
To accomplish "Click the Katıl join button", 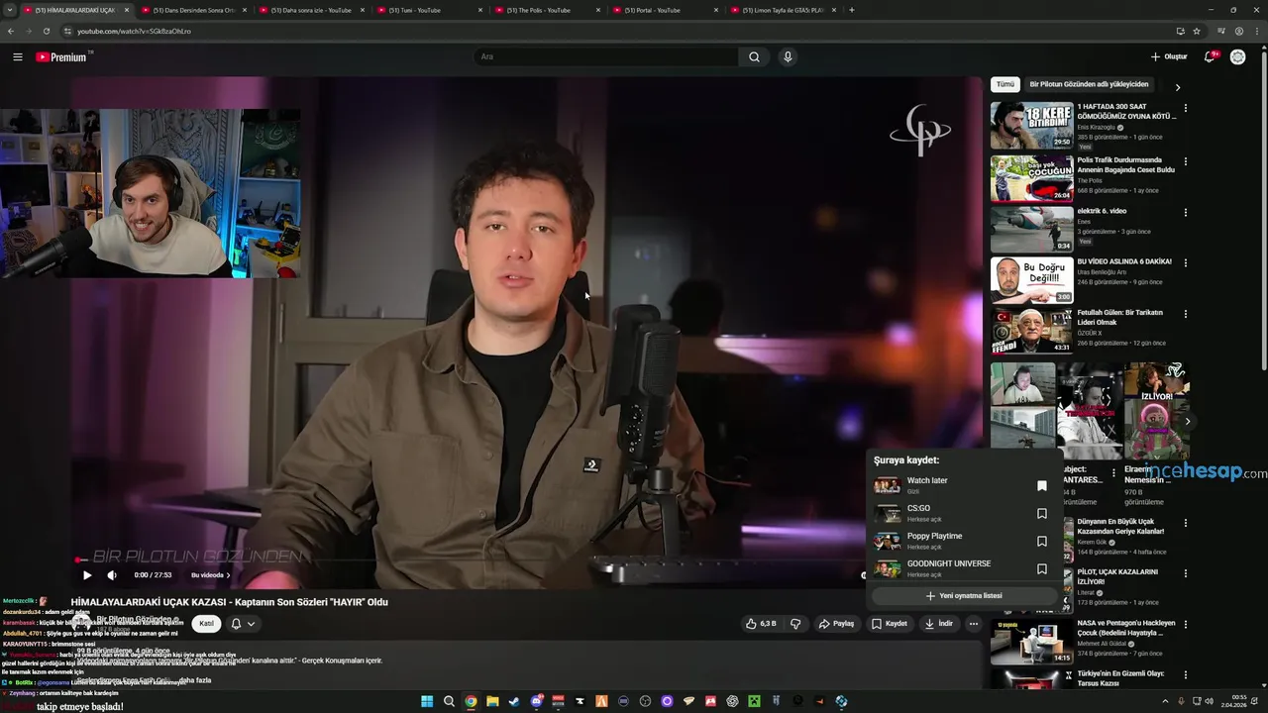I will [206, 624].
